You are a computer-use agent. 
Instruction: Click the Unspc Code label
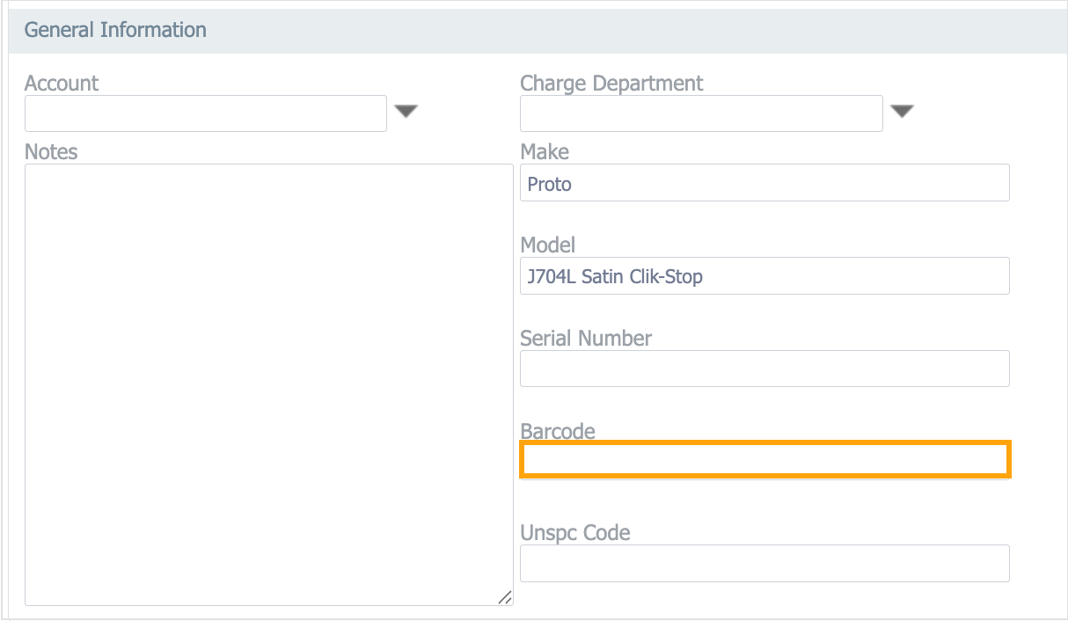pos(575,533)
